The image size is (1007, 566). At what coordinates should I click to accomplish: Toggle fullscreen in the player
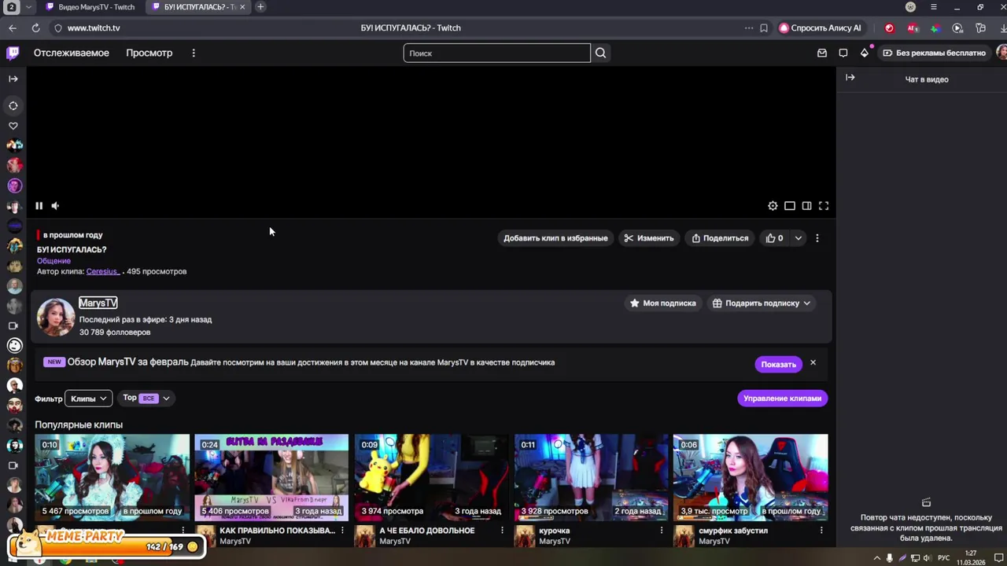coord(824,206)
